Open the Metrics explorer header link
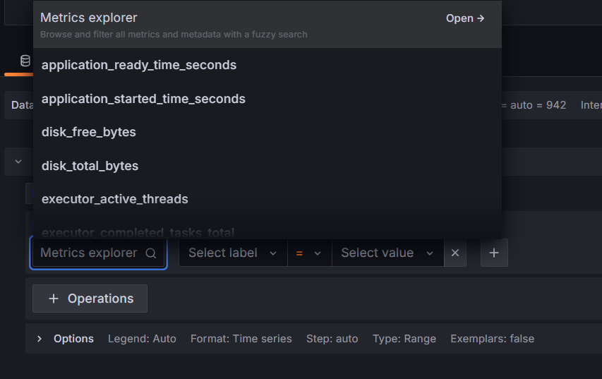Image resolution: width=602 pixels, height=379 pixels. [465, 18]
